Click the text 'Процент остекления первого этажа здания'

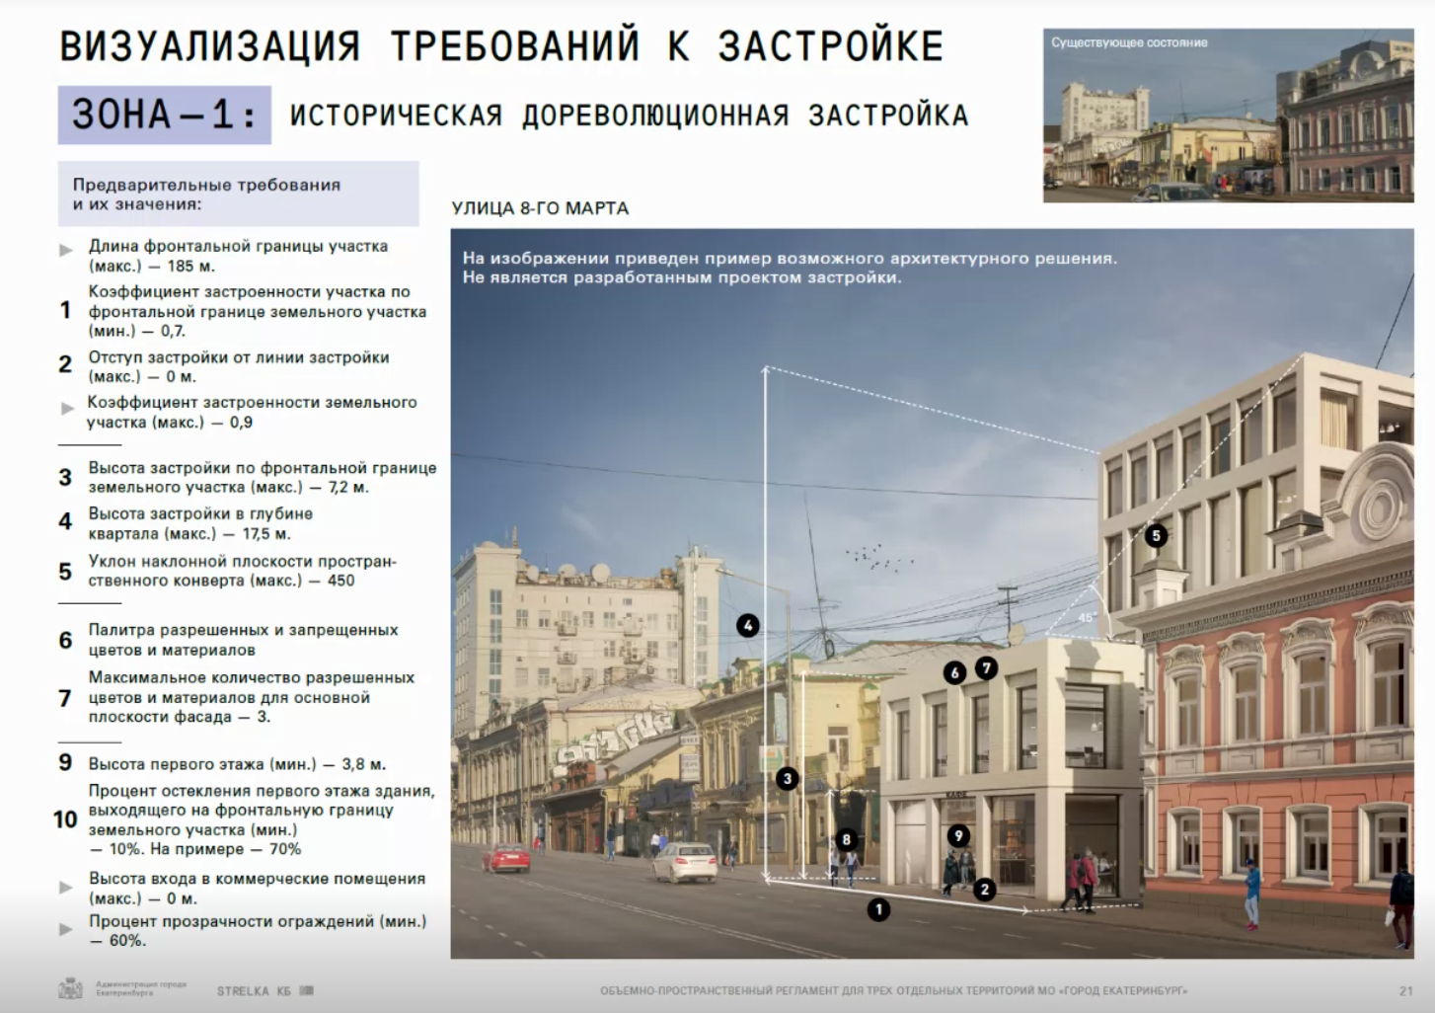click(262, 791)
